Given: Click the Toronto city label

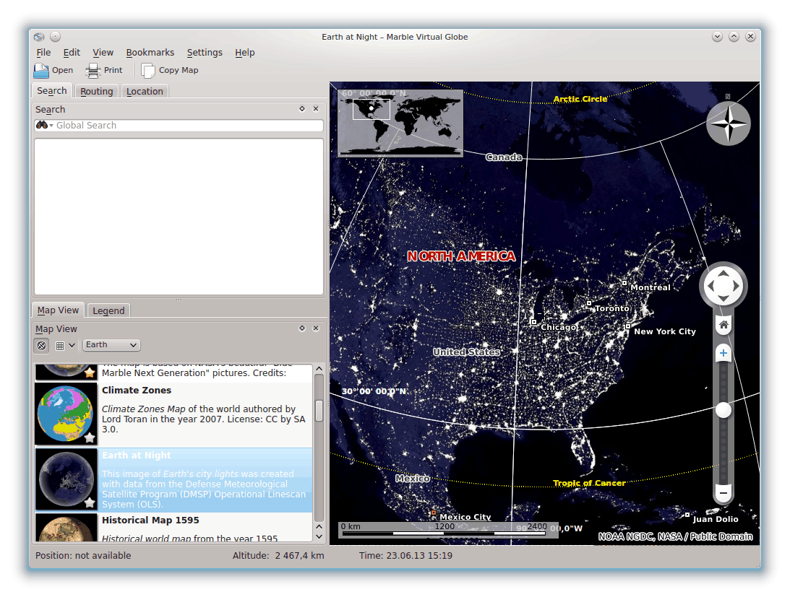Looking at the screenshot, I should 611,308.
